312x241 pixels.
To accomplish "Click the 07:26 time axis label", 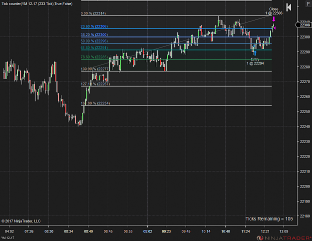I will [29, 231].
